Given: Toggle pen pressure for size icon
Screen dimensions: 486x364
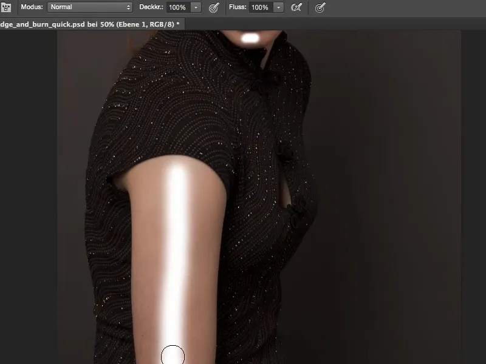Looking at the screenshot, I should (x=320, y=7).
